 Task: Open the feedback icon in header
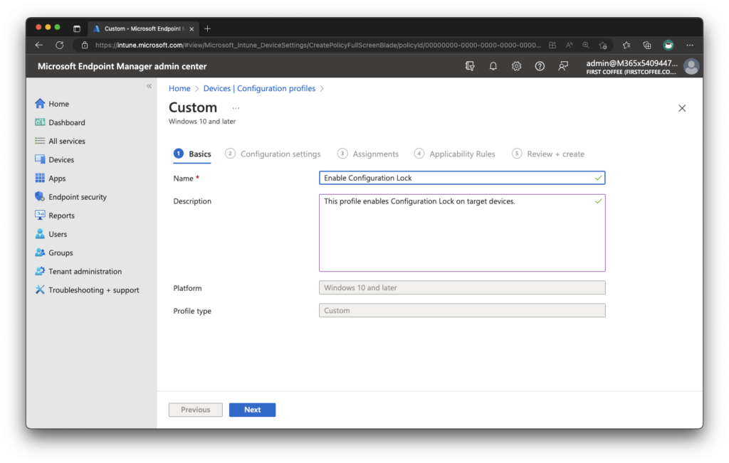(563, 66)
